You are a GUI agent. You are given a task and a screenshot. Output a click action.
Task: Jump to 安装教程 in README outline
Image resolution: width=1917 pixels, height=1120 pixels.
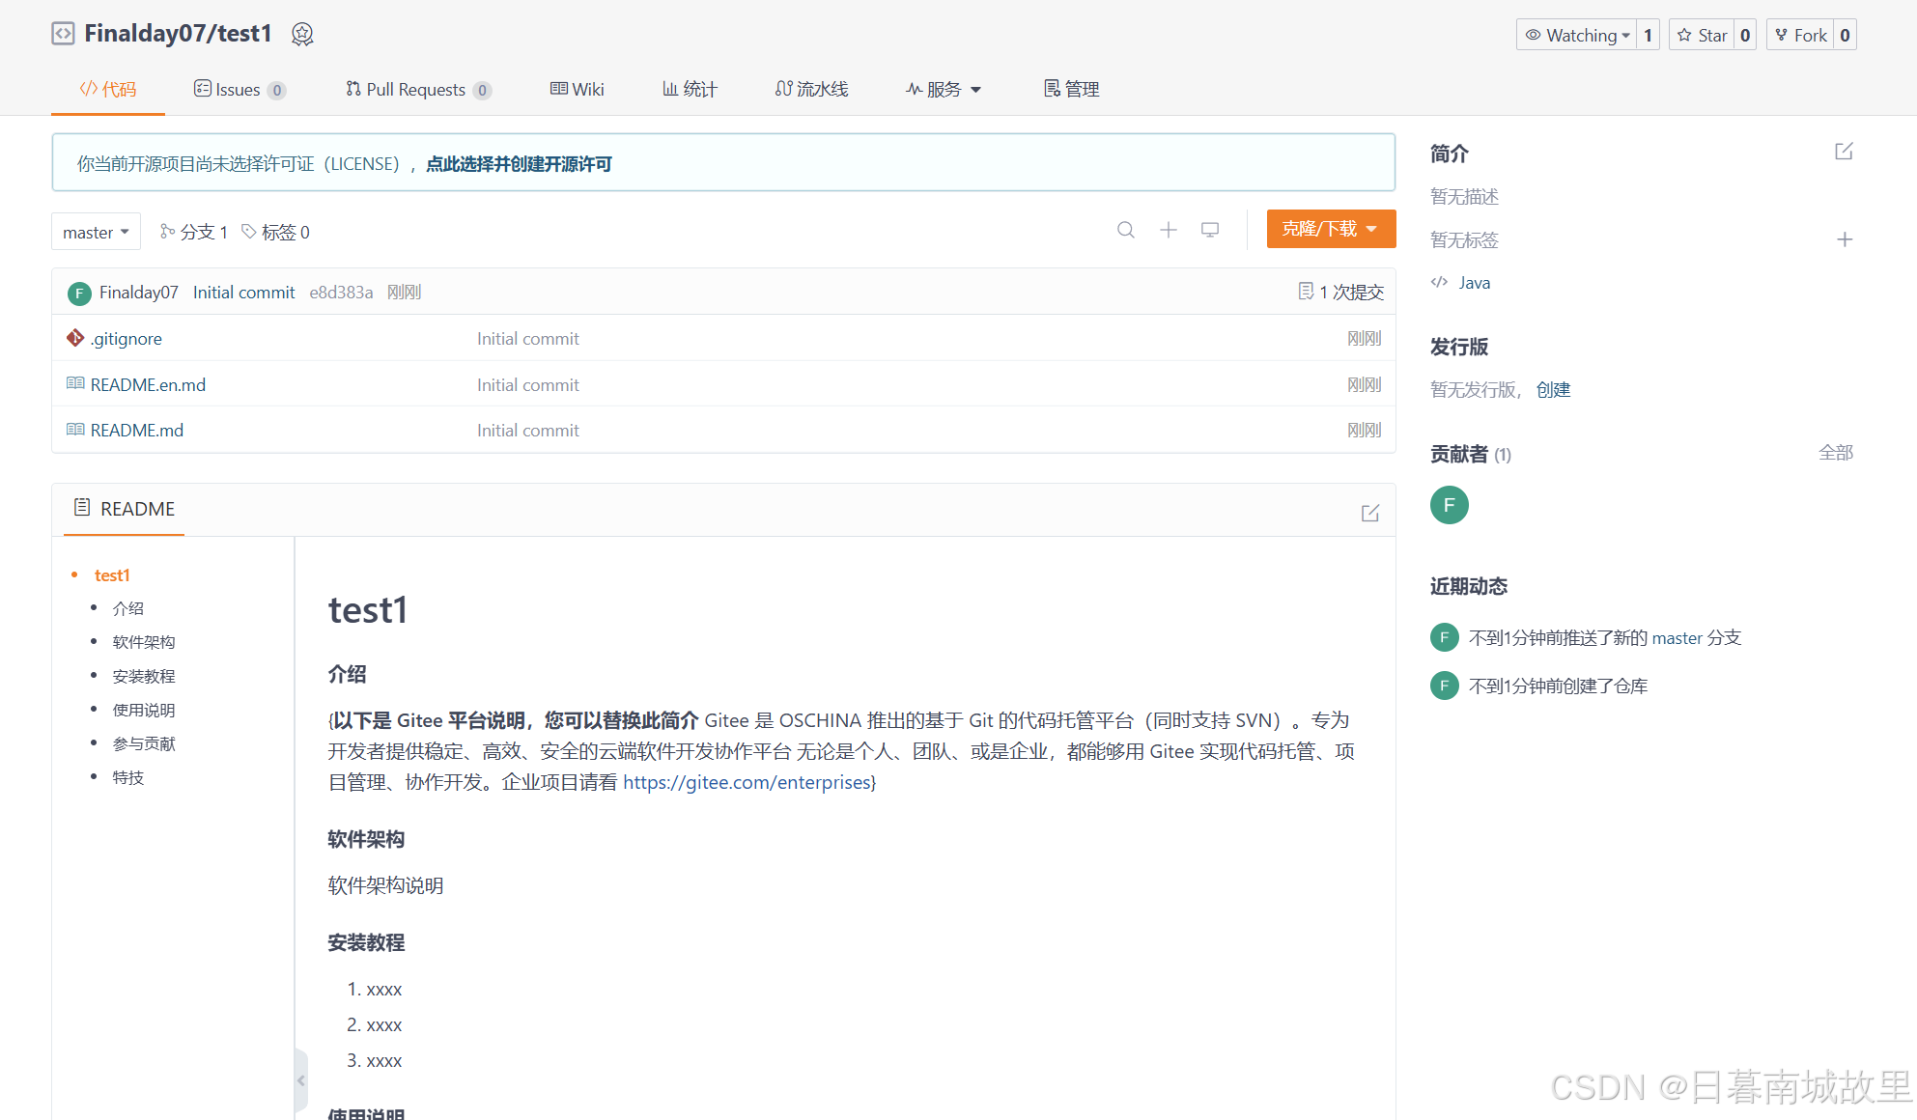(143, 676)
